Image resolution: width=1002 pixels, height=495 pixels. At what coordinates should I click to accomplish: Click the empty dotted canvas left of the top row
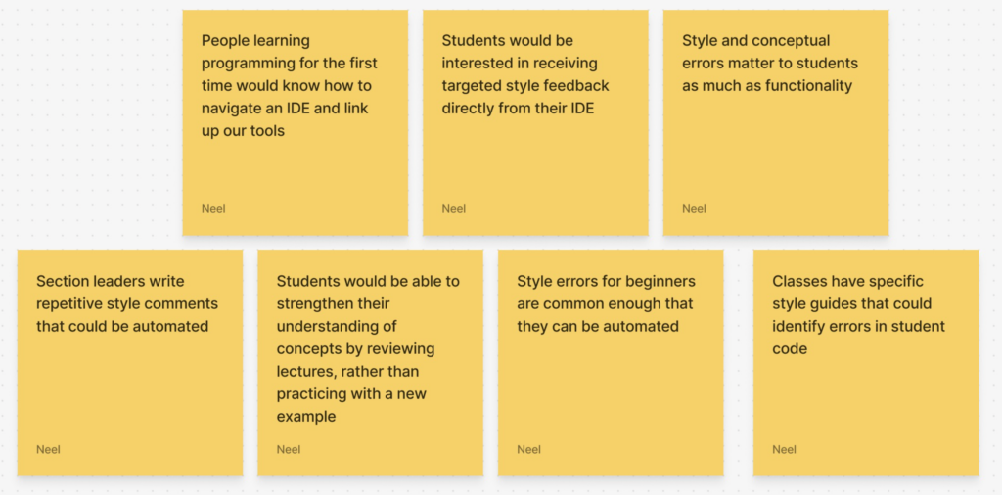coord(88,117)
